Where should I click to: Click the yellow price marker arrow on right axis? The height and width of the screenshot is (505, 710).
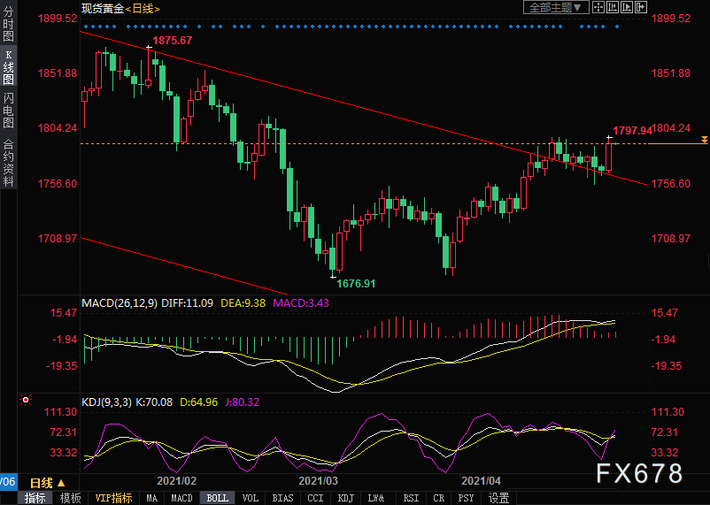704,140
